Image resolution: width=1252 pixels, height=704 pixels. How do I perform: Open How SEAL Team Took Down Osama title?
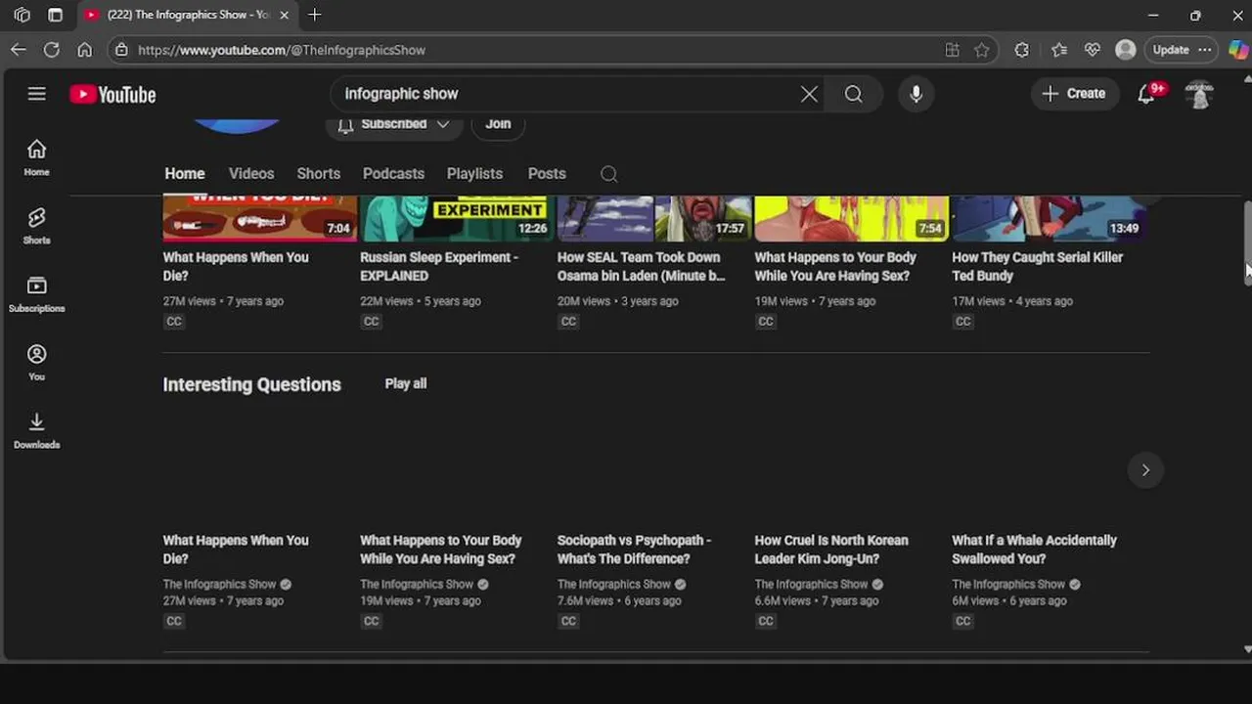642,266
